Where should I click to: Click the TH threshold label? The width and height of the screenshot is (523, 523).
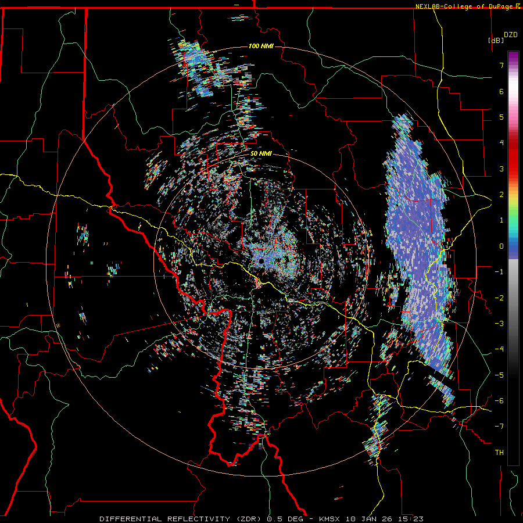(499, 453)
